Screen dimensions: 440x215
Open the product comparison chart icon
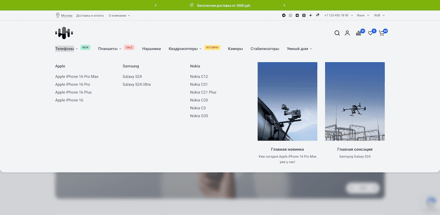point(358,33)
